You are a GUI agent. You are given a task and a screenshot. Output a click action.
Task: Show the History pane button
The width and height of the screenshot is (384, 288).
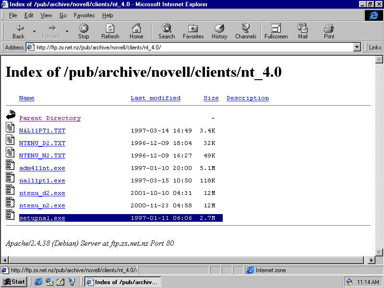(x=219, y=31)
